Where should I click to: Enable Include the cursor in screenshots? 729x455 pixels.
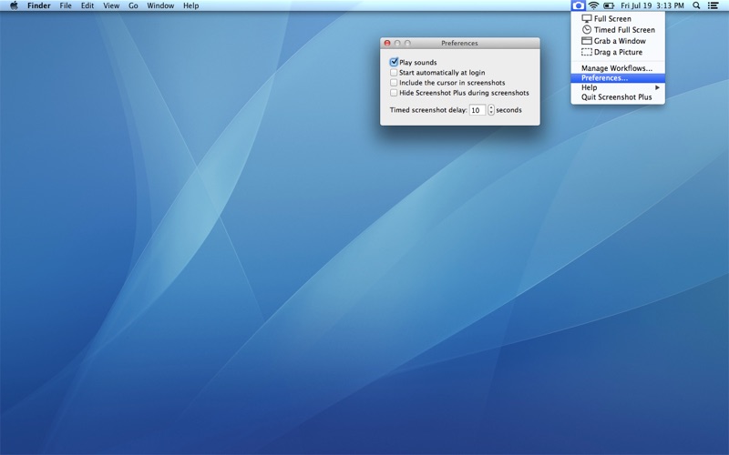click(x=394, y=83)
